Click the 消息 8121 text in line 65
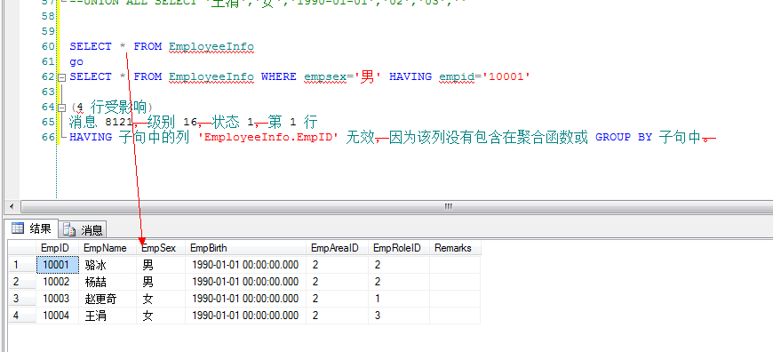The height and width of the screenshot is (352, 773). coord(100,123)
